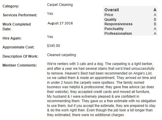This screenshot has height=120, width=162.
Task: Click the Services Performed label
Action: (x=20, y=15)
